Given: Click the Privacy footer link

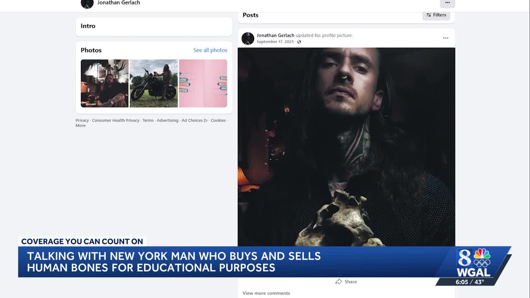Looking at the screenshot, I should 82,120.
